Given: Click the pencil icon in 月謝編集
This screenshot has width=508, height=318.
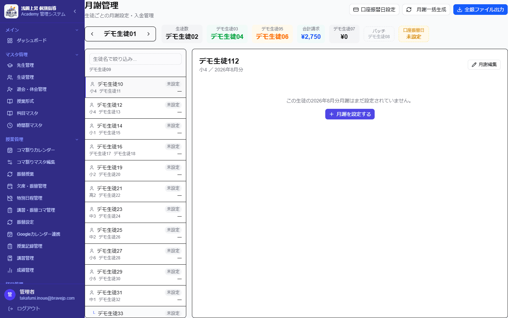Looking at the screenshot, I should pos(474,65).
